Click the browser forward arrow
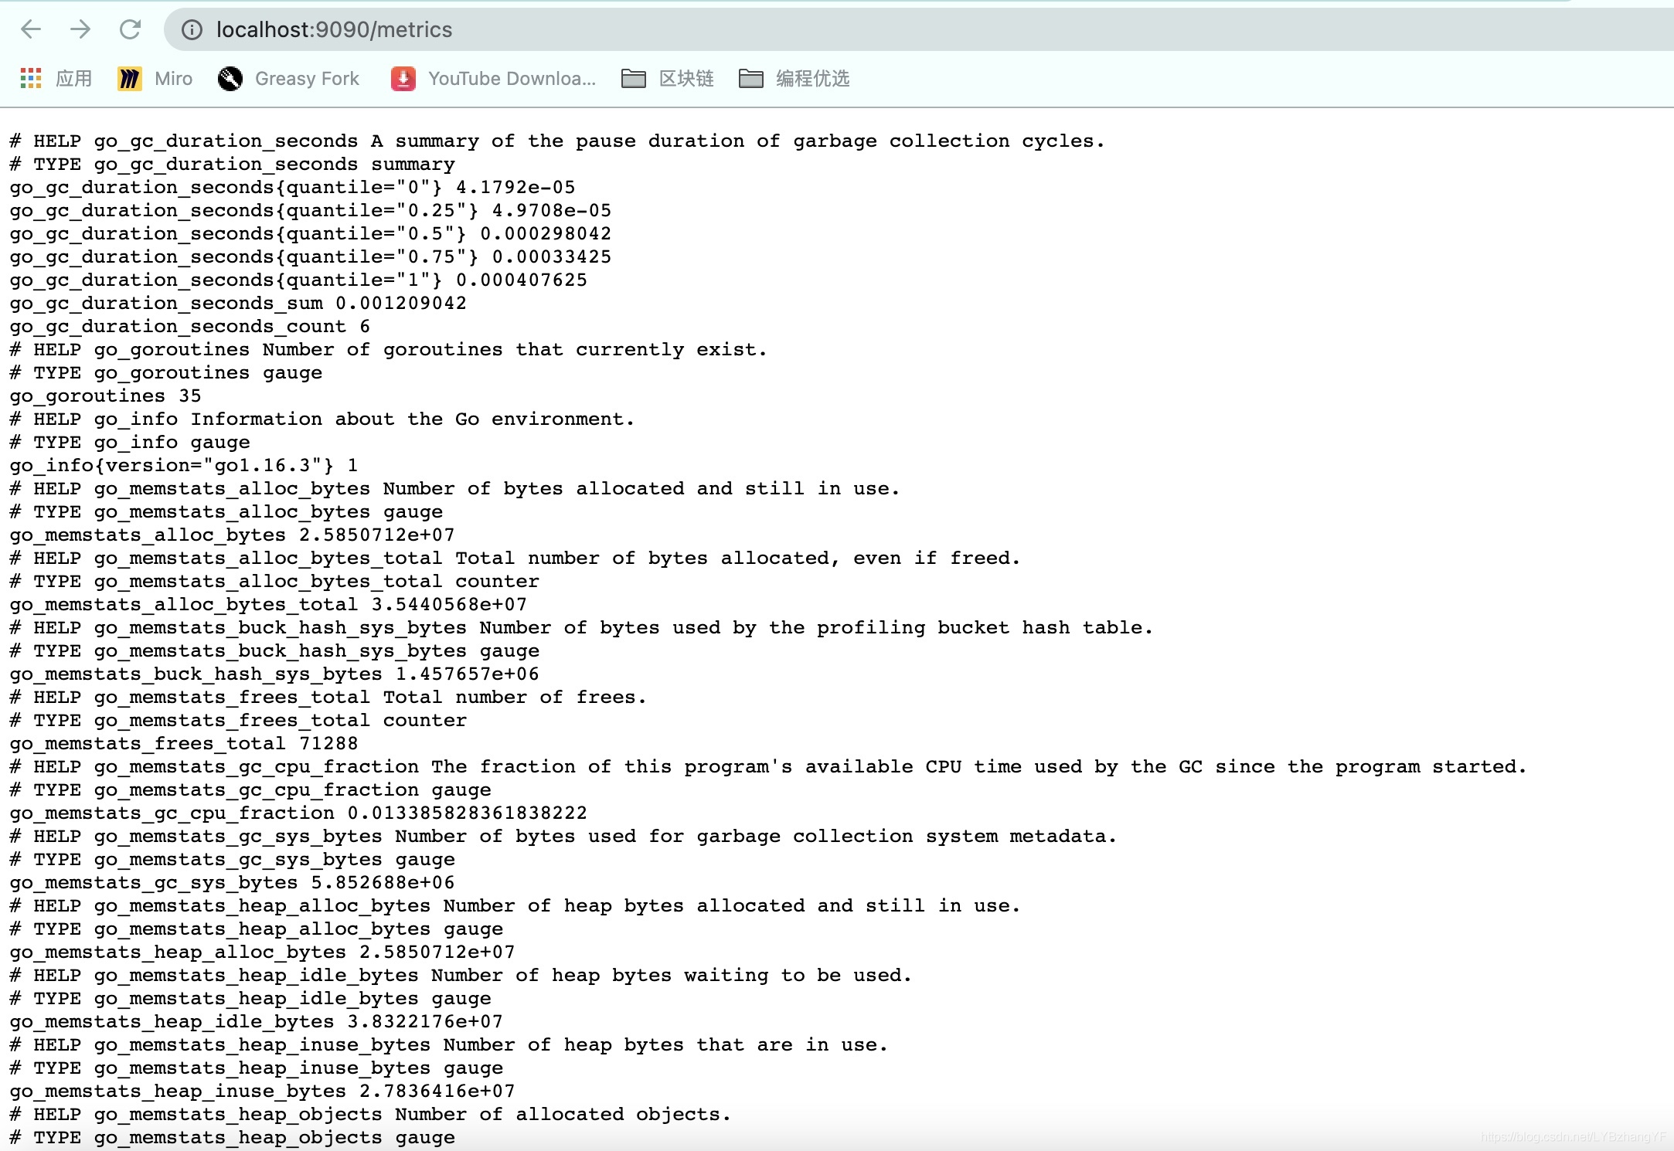This screenshot has width=1674, height=1151. point(80,29)
